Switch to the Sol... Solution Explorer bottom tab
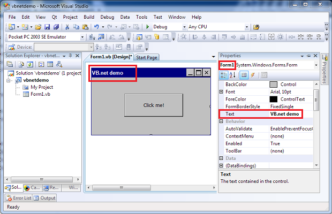This screenshot has height=214, width=332. pyautogui.click(x=13, y=187)
